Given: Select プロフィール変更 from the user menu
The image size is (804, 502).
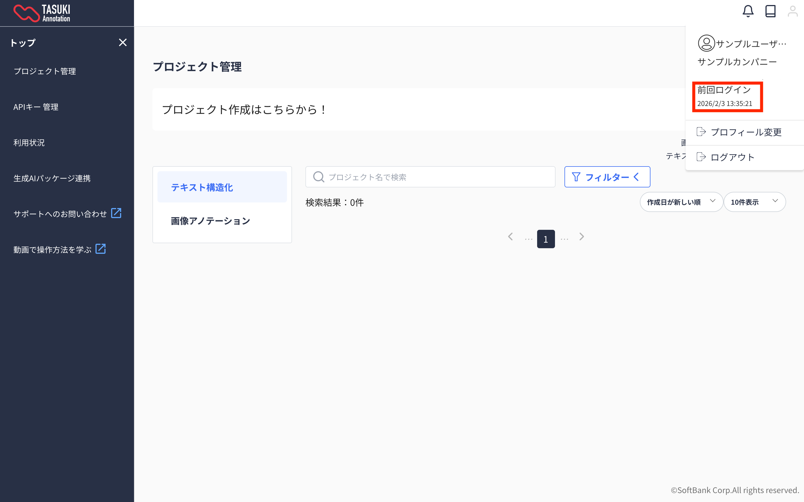Looking at the screenshot, I should (747, 132).
